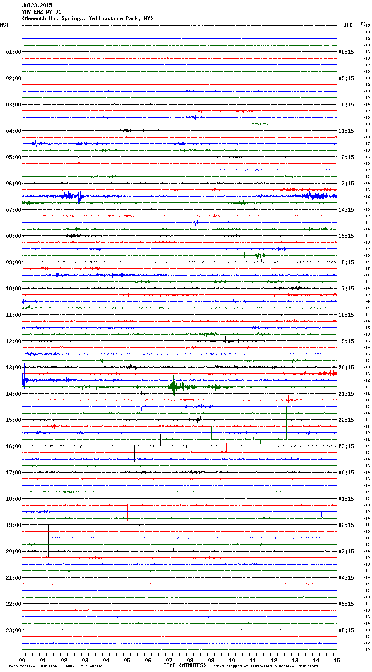Select the 12:00 MST hour label
Viewport: 372px width, 672px height.
(14, 341)
